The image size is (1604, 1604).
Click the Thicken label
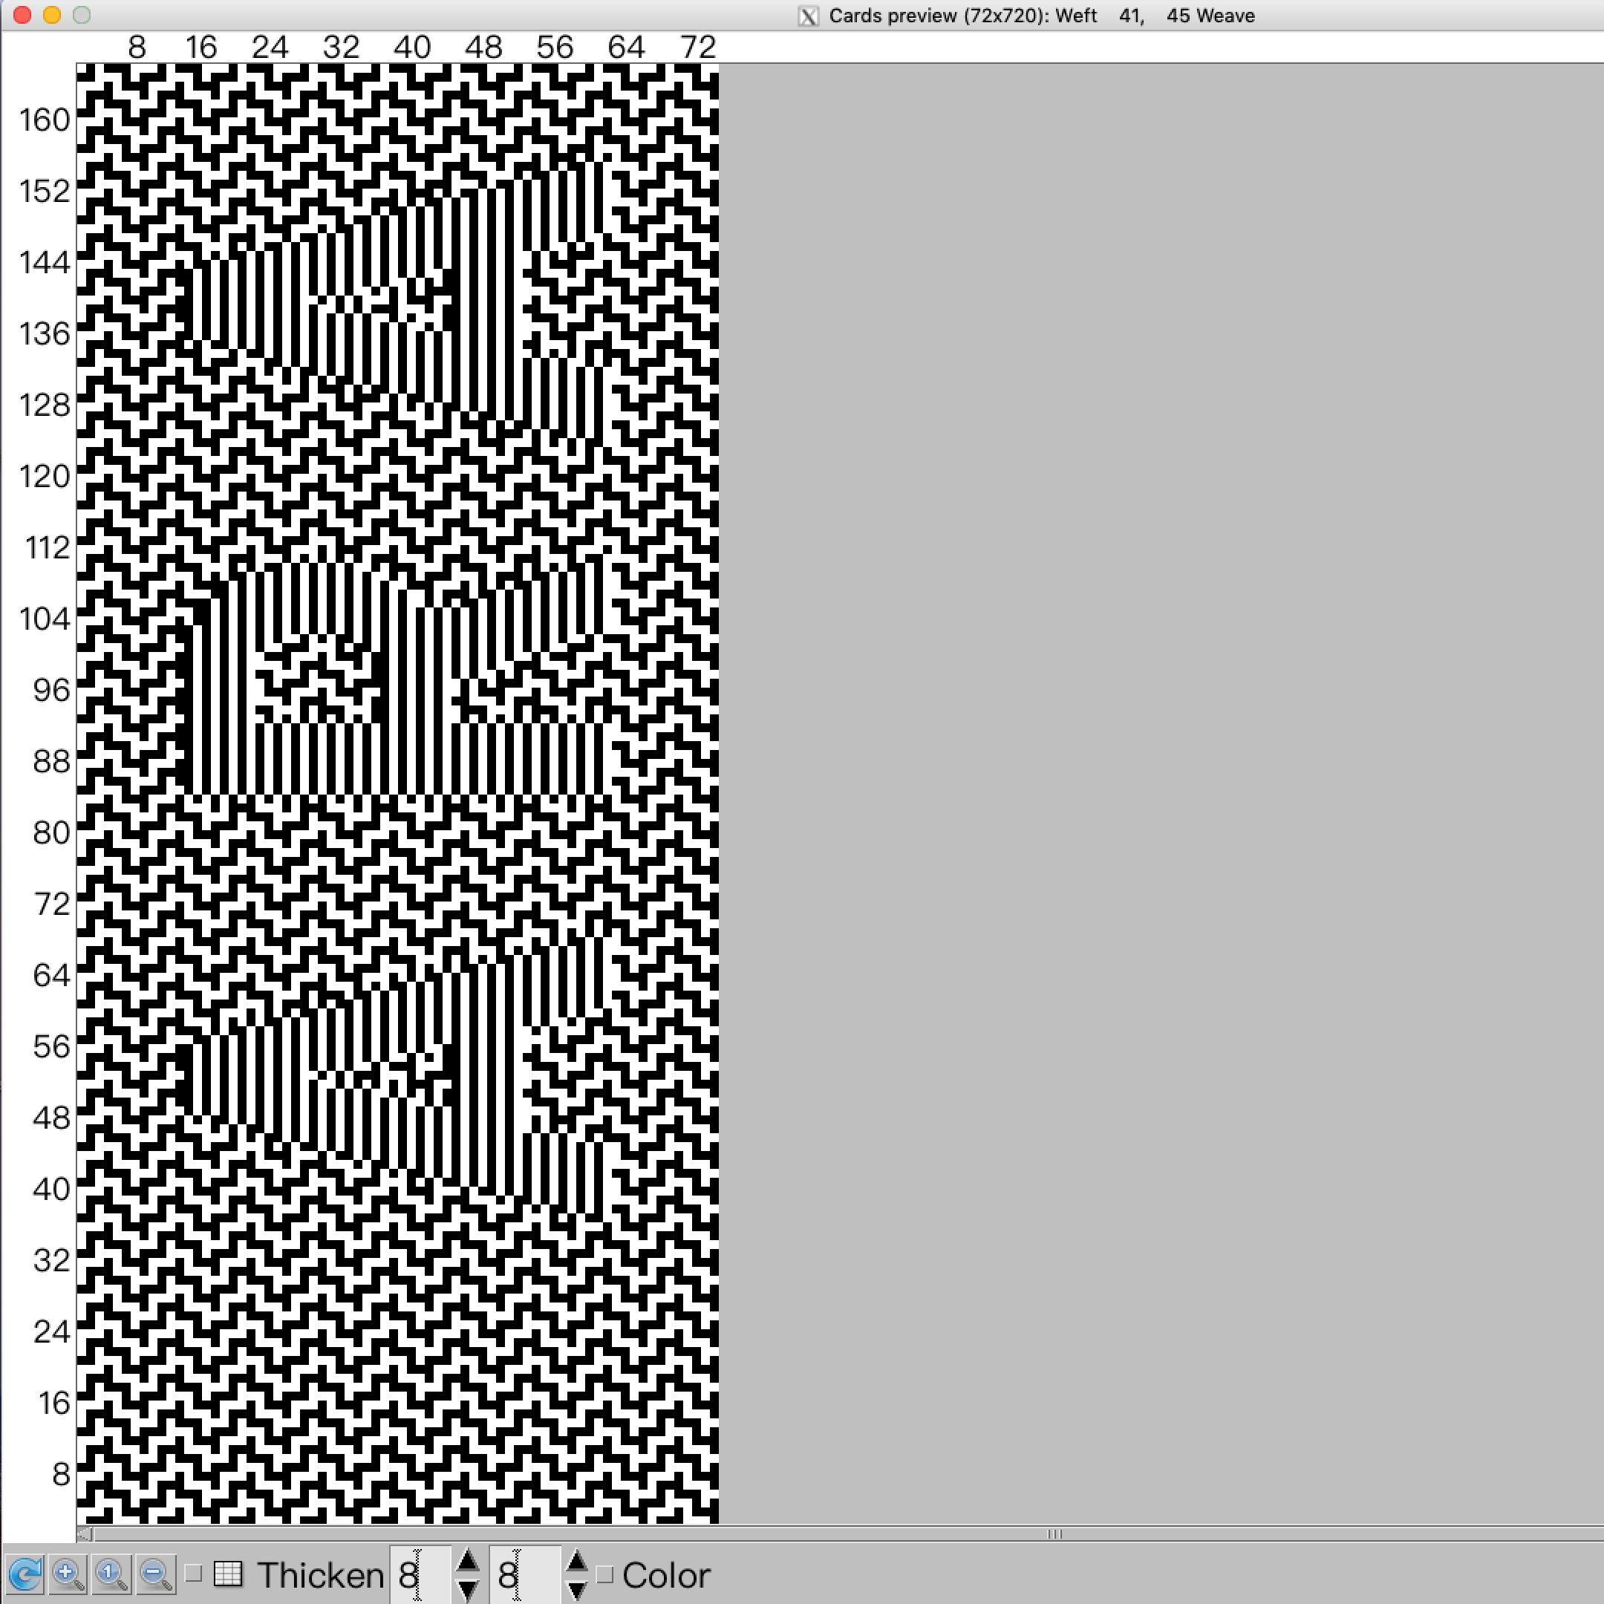(x=319, y=1575)
